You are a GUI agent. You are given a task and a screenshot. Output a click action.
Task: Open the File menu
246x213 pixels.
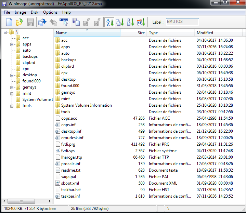coord(7,12)
